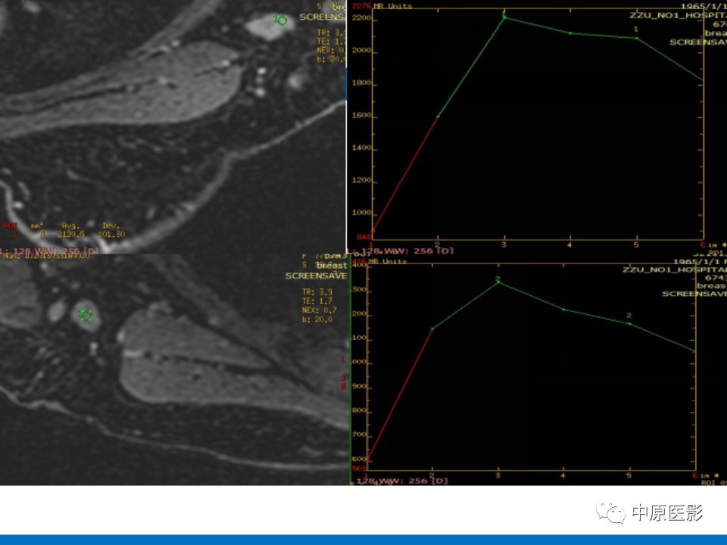The height and width of the screenshot is (545, 727).
Task: Click green label 2 right of lower curve peak
Action: (x=629, y=316)
